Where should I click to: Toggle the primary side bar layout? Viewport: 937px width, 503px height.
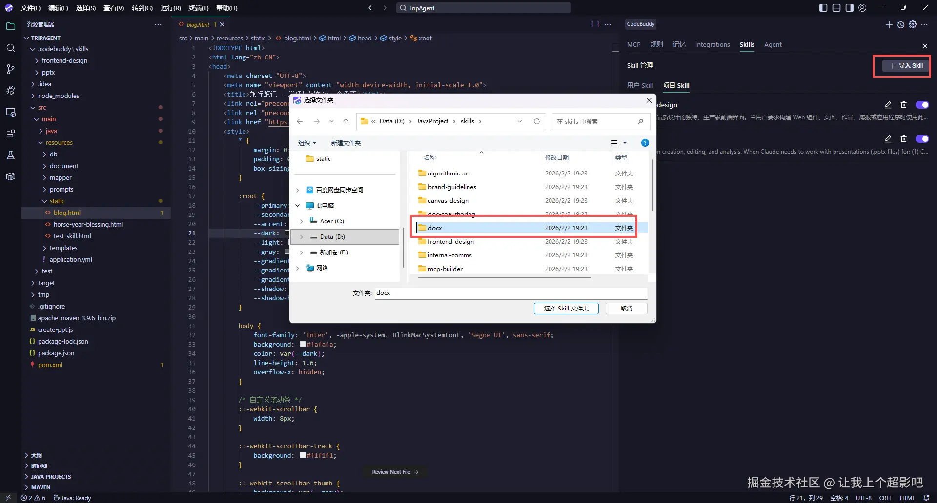point(823,8)
